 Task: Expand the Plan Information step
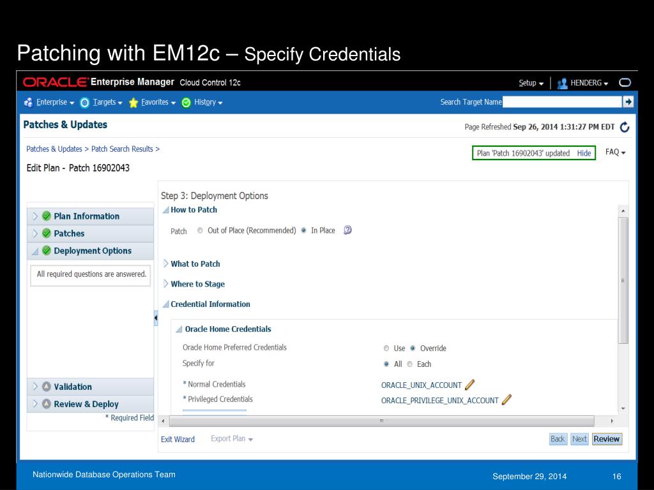point(35,216)
